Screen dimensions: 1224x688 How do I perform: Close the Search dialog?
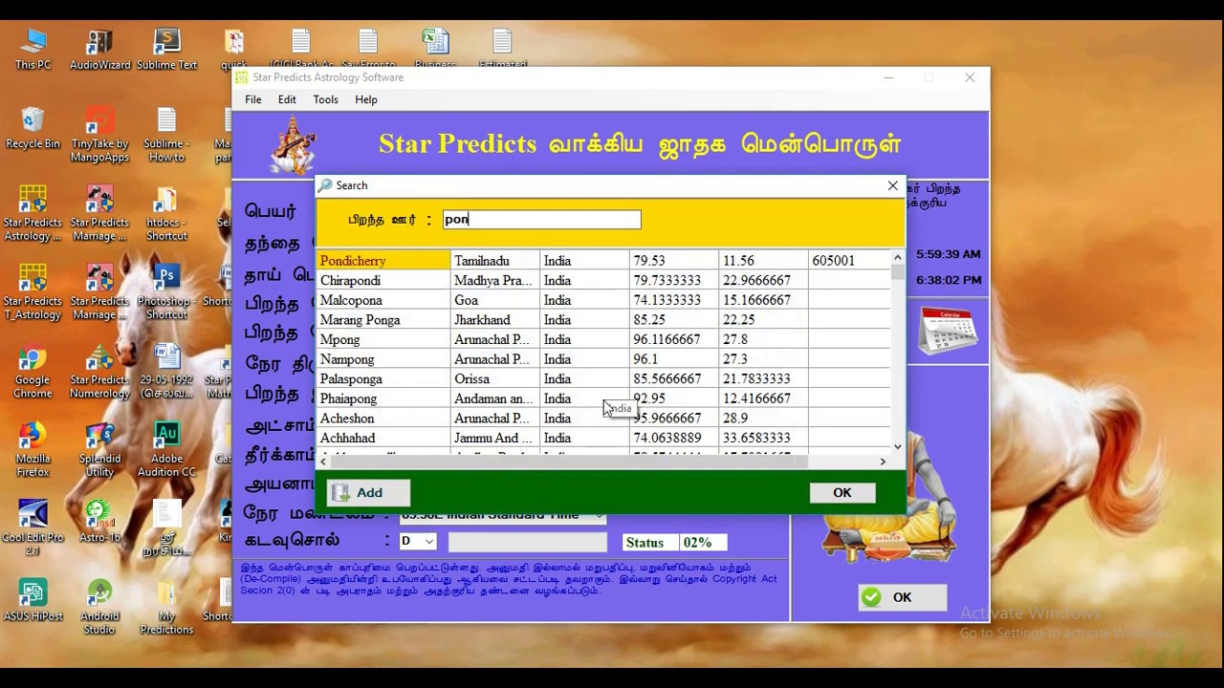click(893, 185)
